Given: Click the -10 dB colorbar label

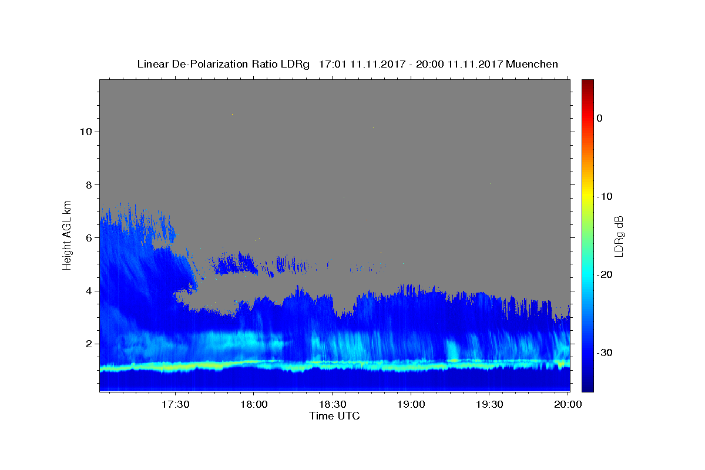Looking at the screenshot, I should (x=605, y=196).
